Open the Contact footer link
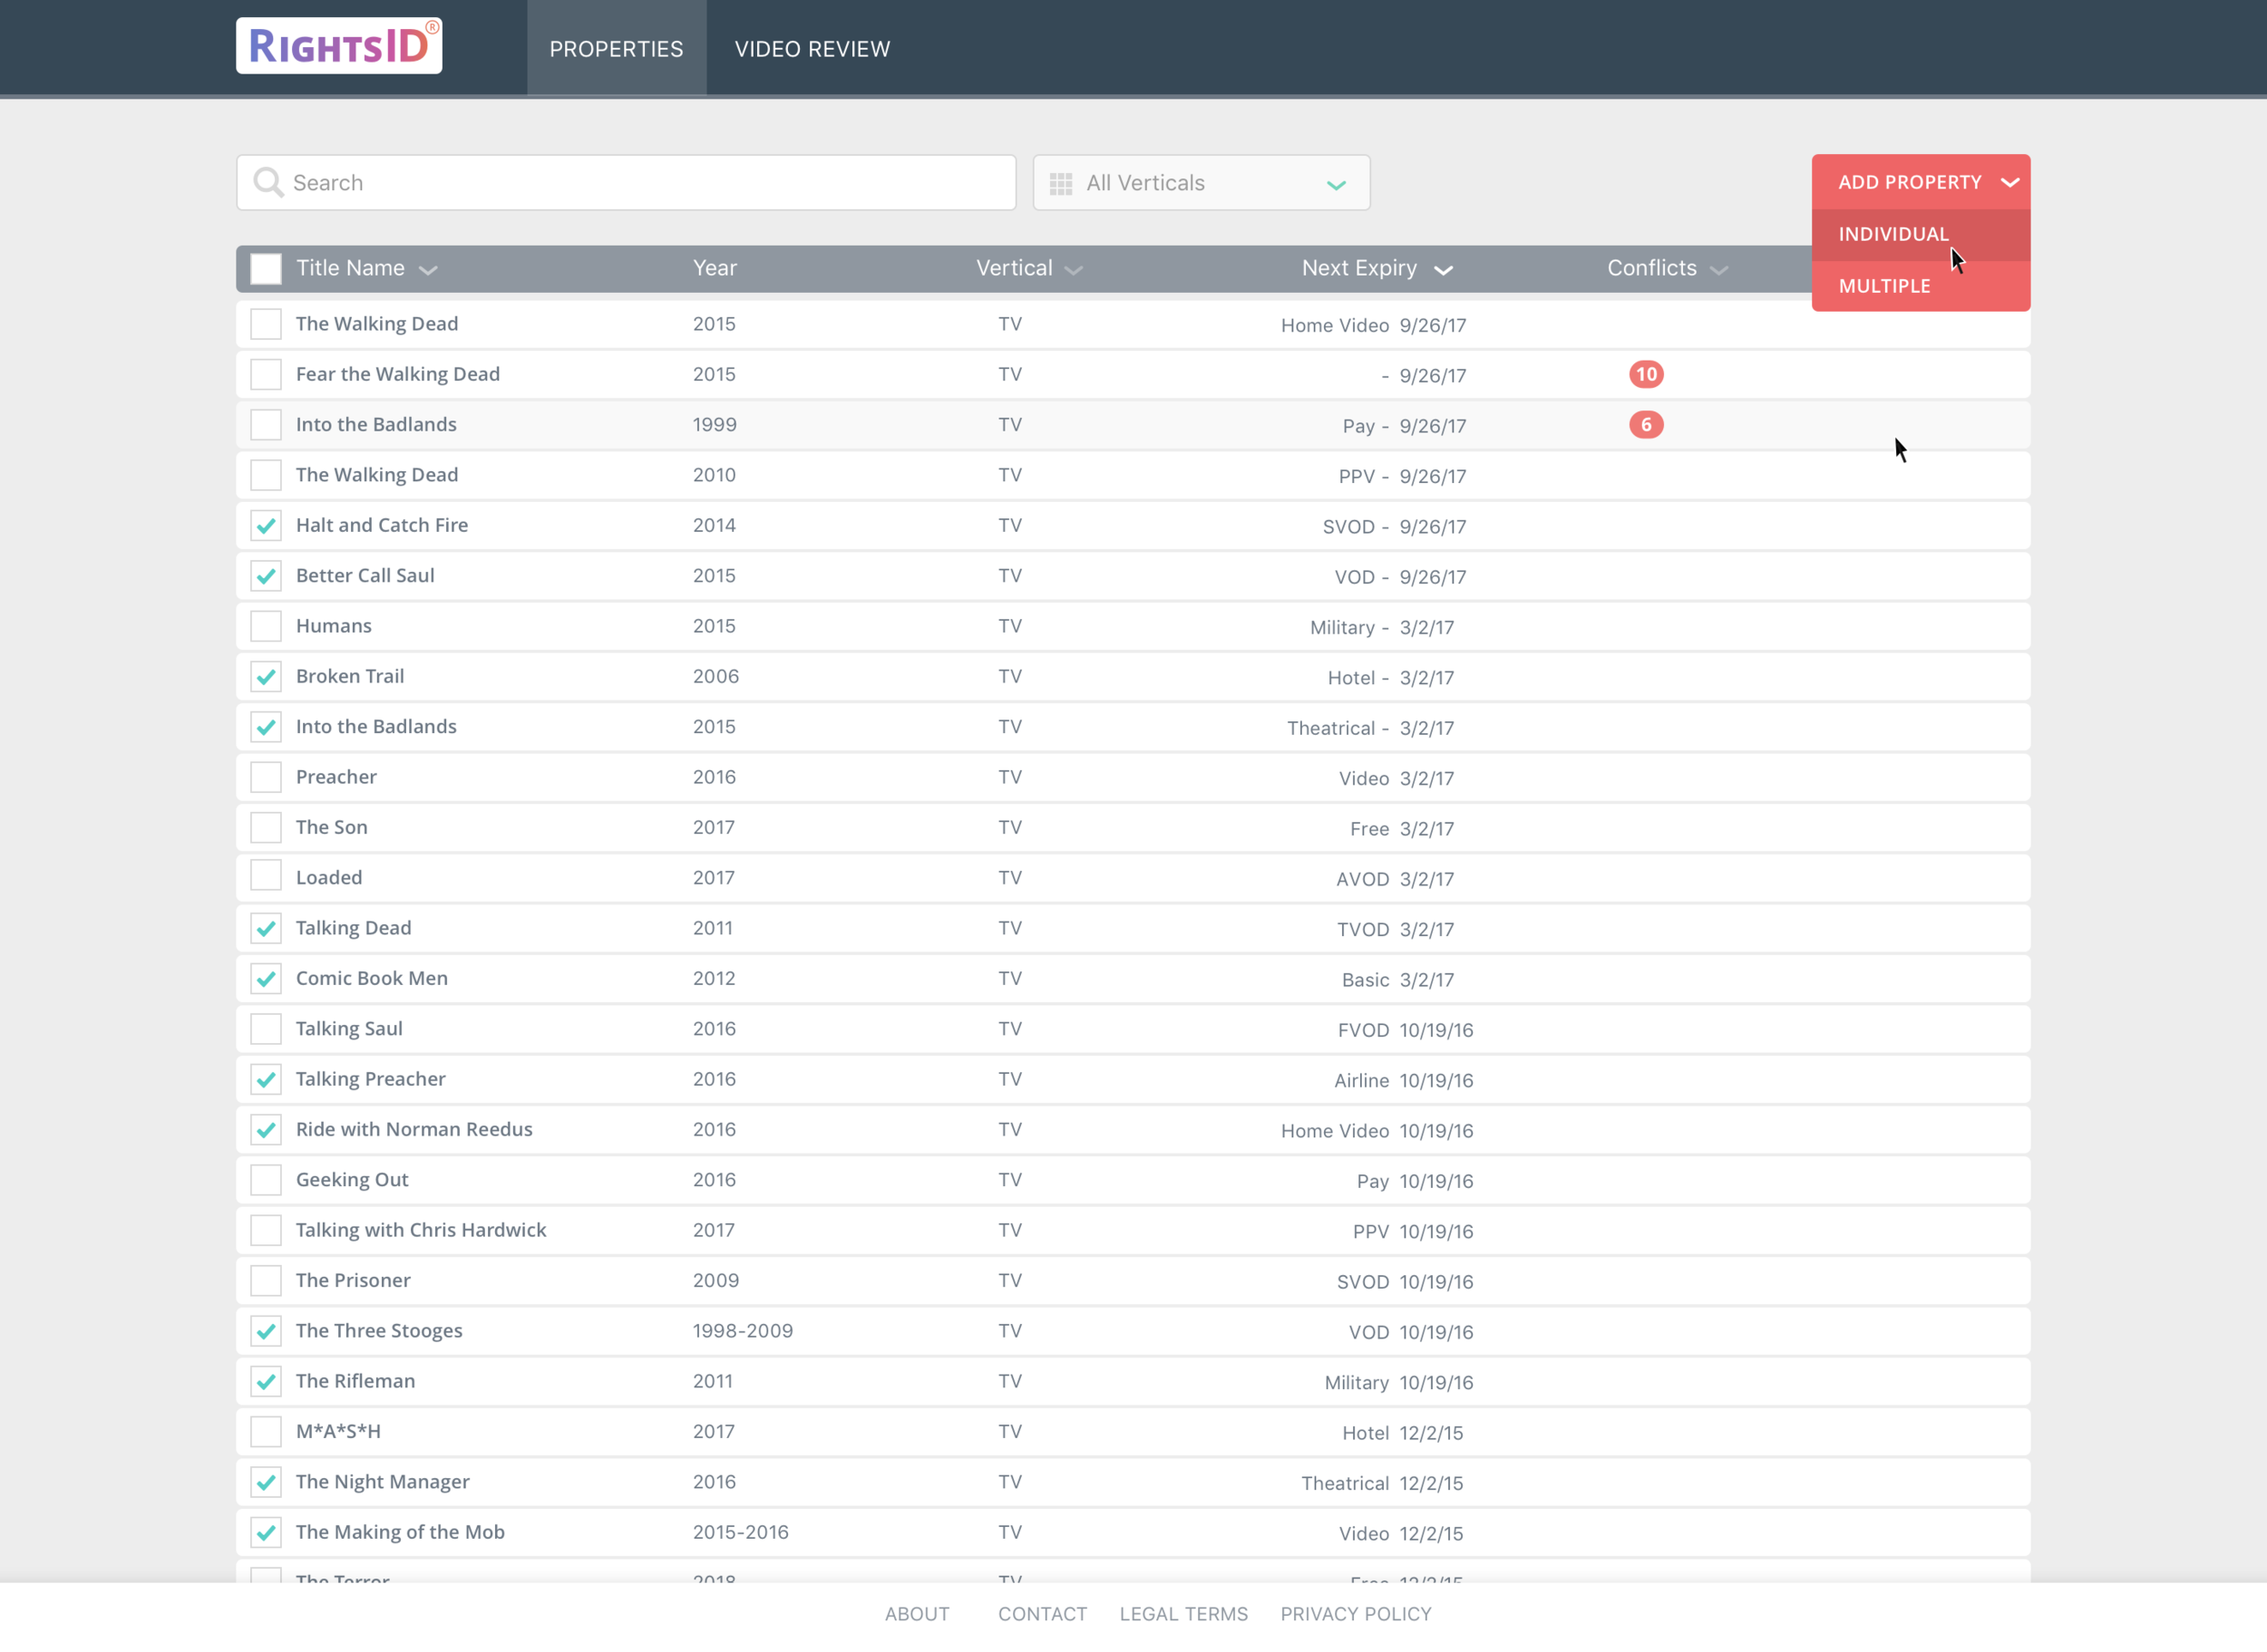Screen dimensions: 2267x1652 pos(1041,1613)
